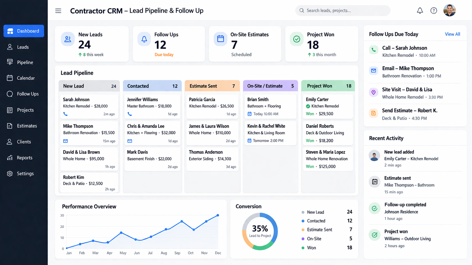472x265 pixels.
Task: Select the Reports icon
Action: point(9,158)
